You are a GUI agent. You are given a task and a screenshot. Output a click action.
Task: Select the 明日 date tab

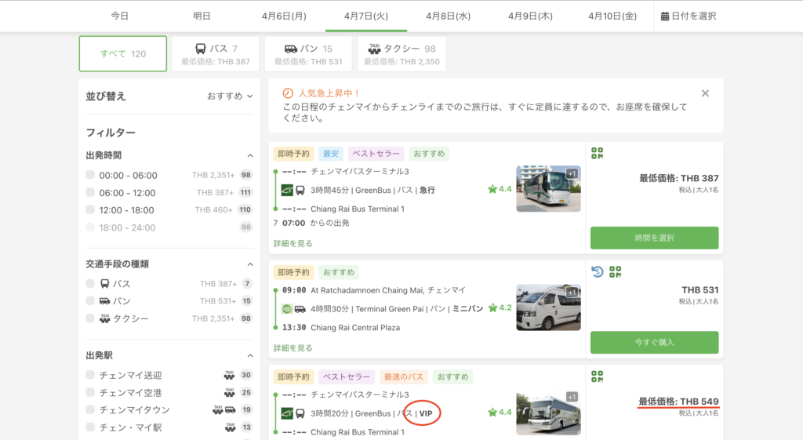tap(202, 16)
